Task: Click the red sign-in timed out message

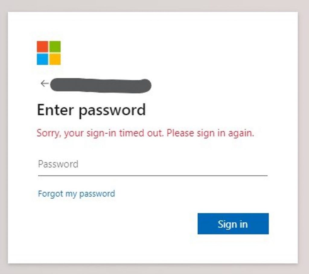Action: pyautogui.click(x=145, y=133)
